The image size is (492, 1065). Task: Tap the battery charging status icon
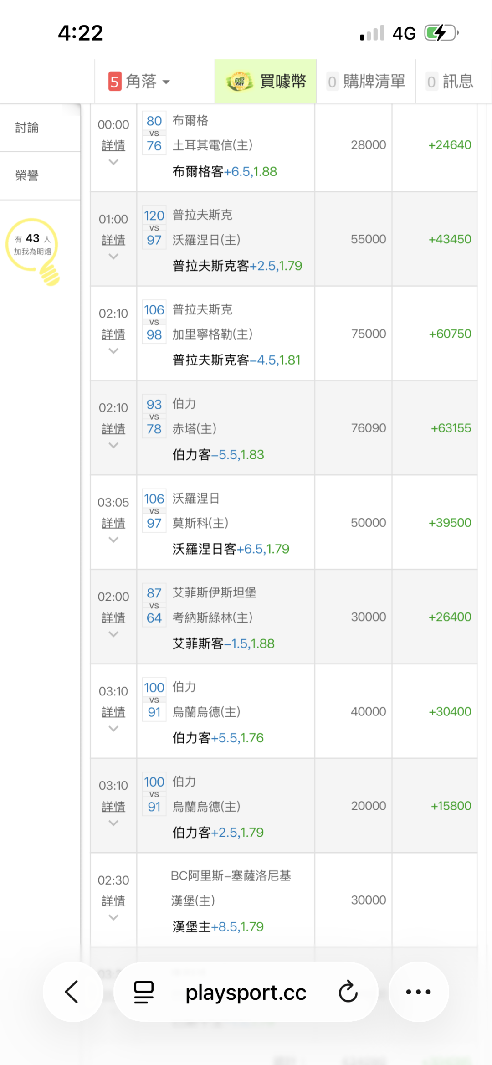point(441,33)
